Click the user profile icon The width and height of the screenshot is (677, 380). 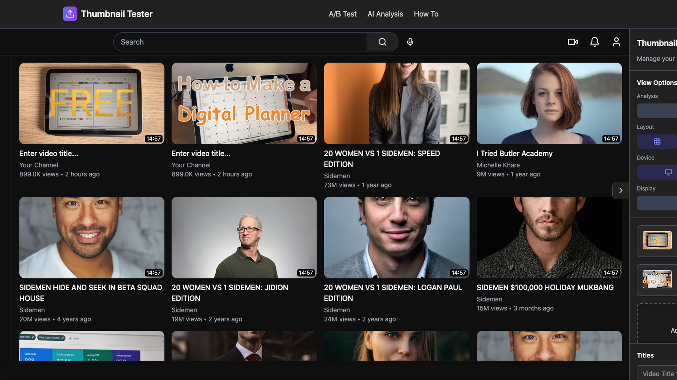[616, 42]
